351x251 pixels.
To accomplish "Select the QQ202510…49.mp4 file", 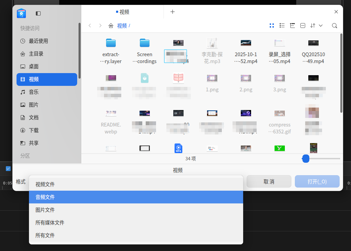I will click(313, 51).
